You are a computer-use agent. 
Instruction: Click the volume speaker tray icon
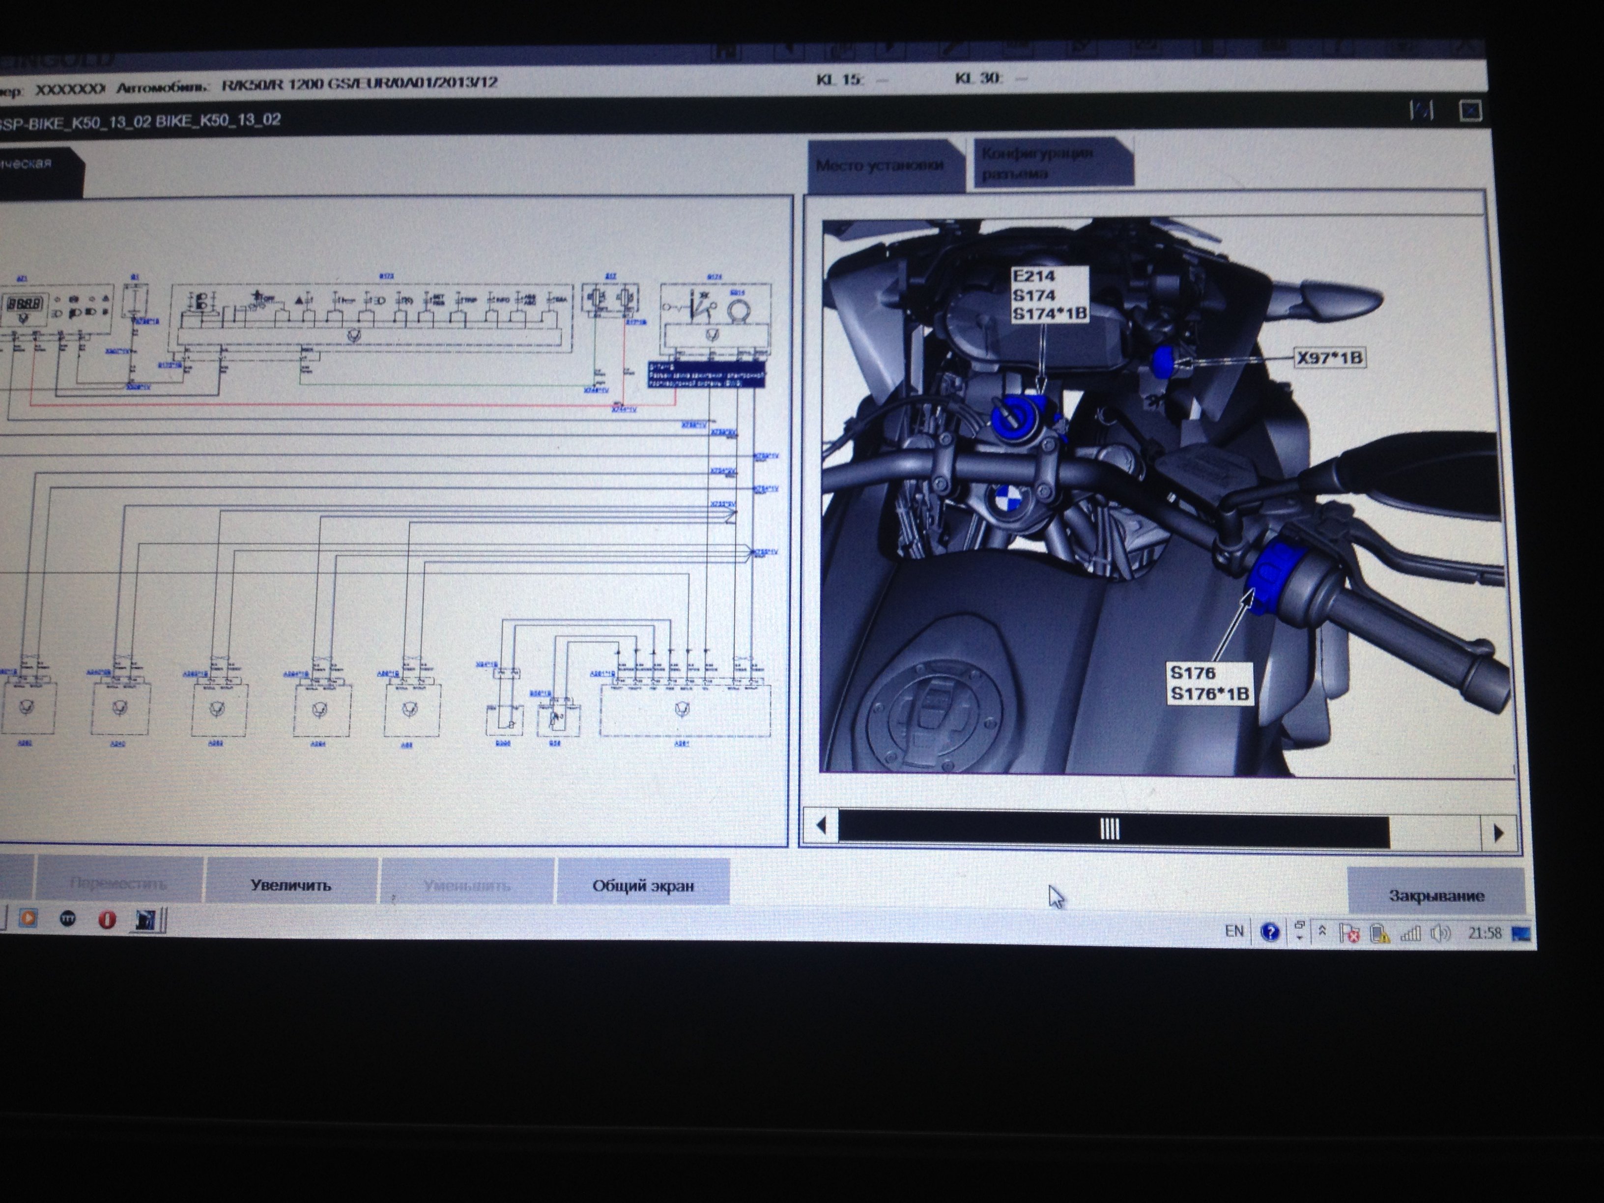point(1440,933)
